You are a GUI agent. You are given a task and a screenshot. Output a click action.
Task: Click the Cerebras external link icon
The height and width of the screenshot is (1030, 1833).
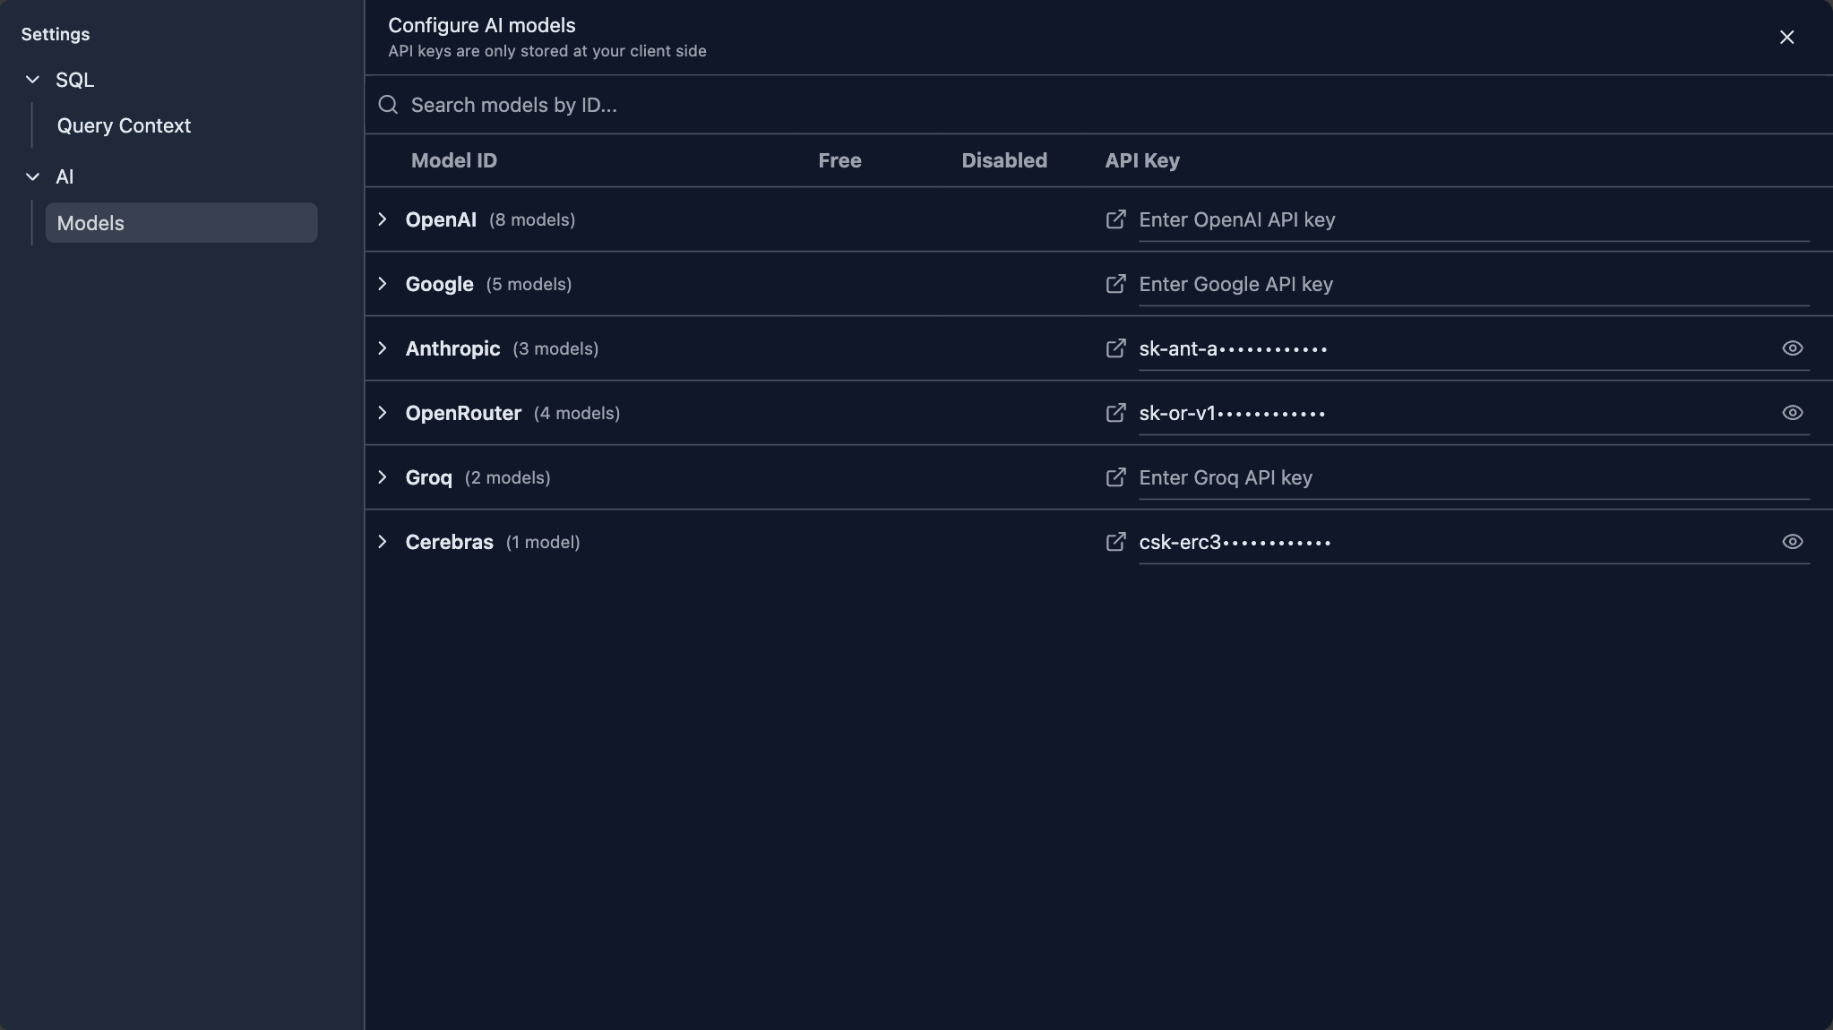coord(1115,542)
